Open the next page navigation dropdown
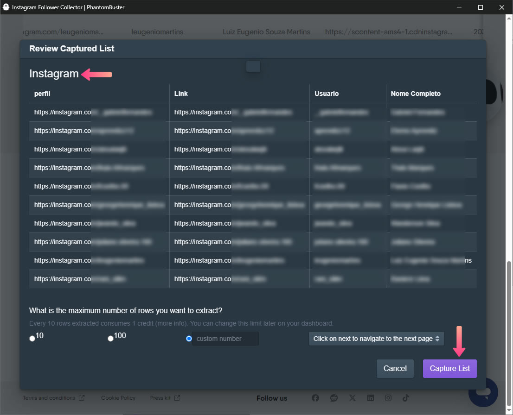The image size is (513, 415). click(376, 339)
